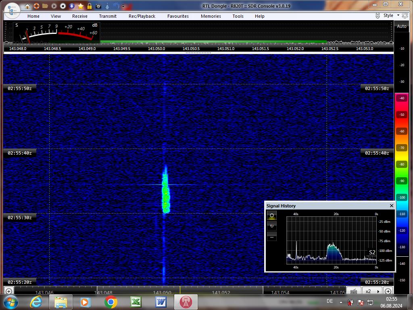Open the folder icon in quick toolbar

(45, 6)
